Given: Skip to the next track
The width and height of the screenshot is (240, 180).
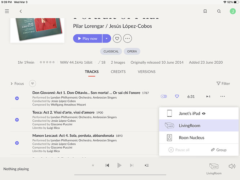Looking at the screenshot, I should [132, 165].
